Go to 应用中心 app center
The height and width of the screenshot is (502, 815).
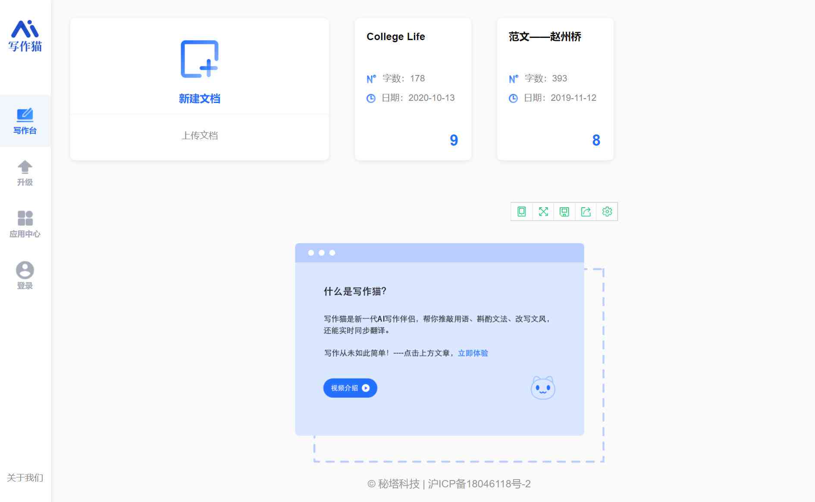[x=25, y=224]
